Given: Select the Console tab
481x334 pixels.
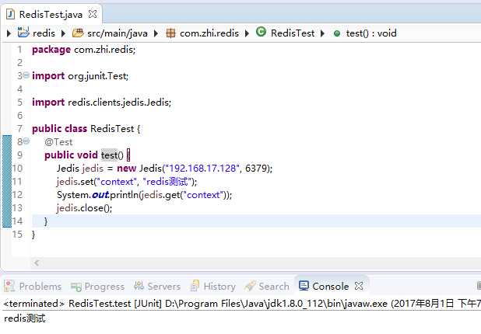Looking at the screenshot, I should click(330, 287).
